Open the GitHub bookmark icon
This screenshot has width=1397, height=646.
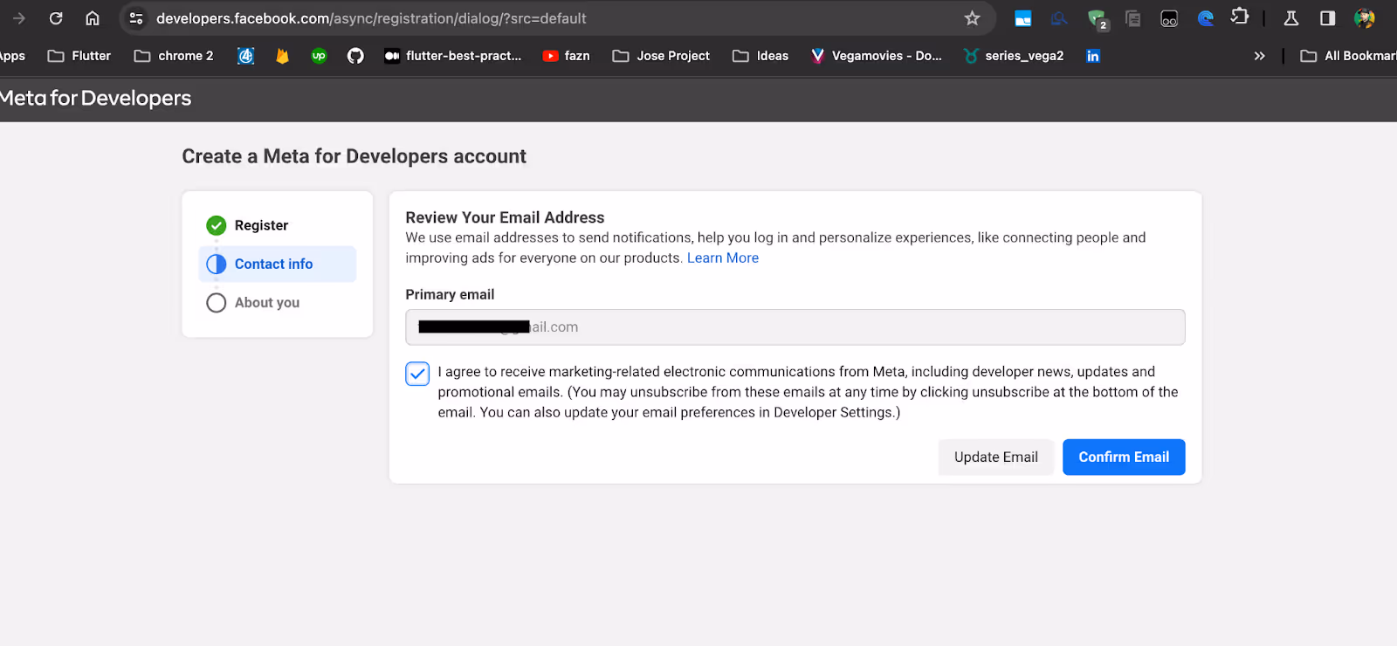(355, 56)
